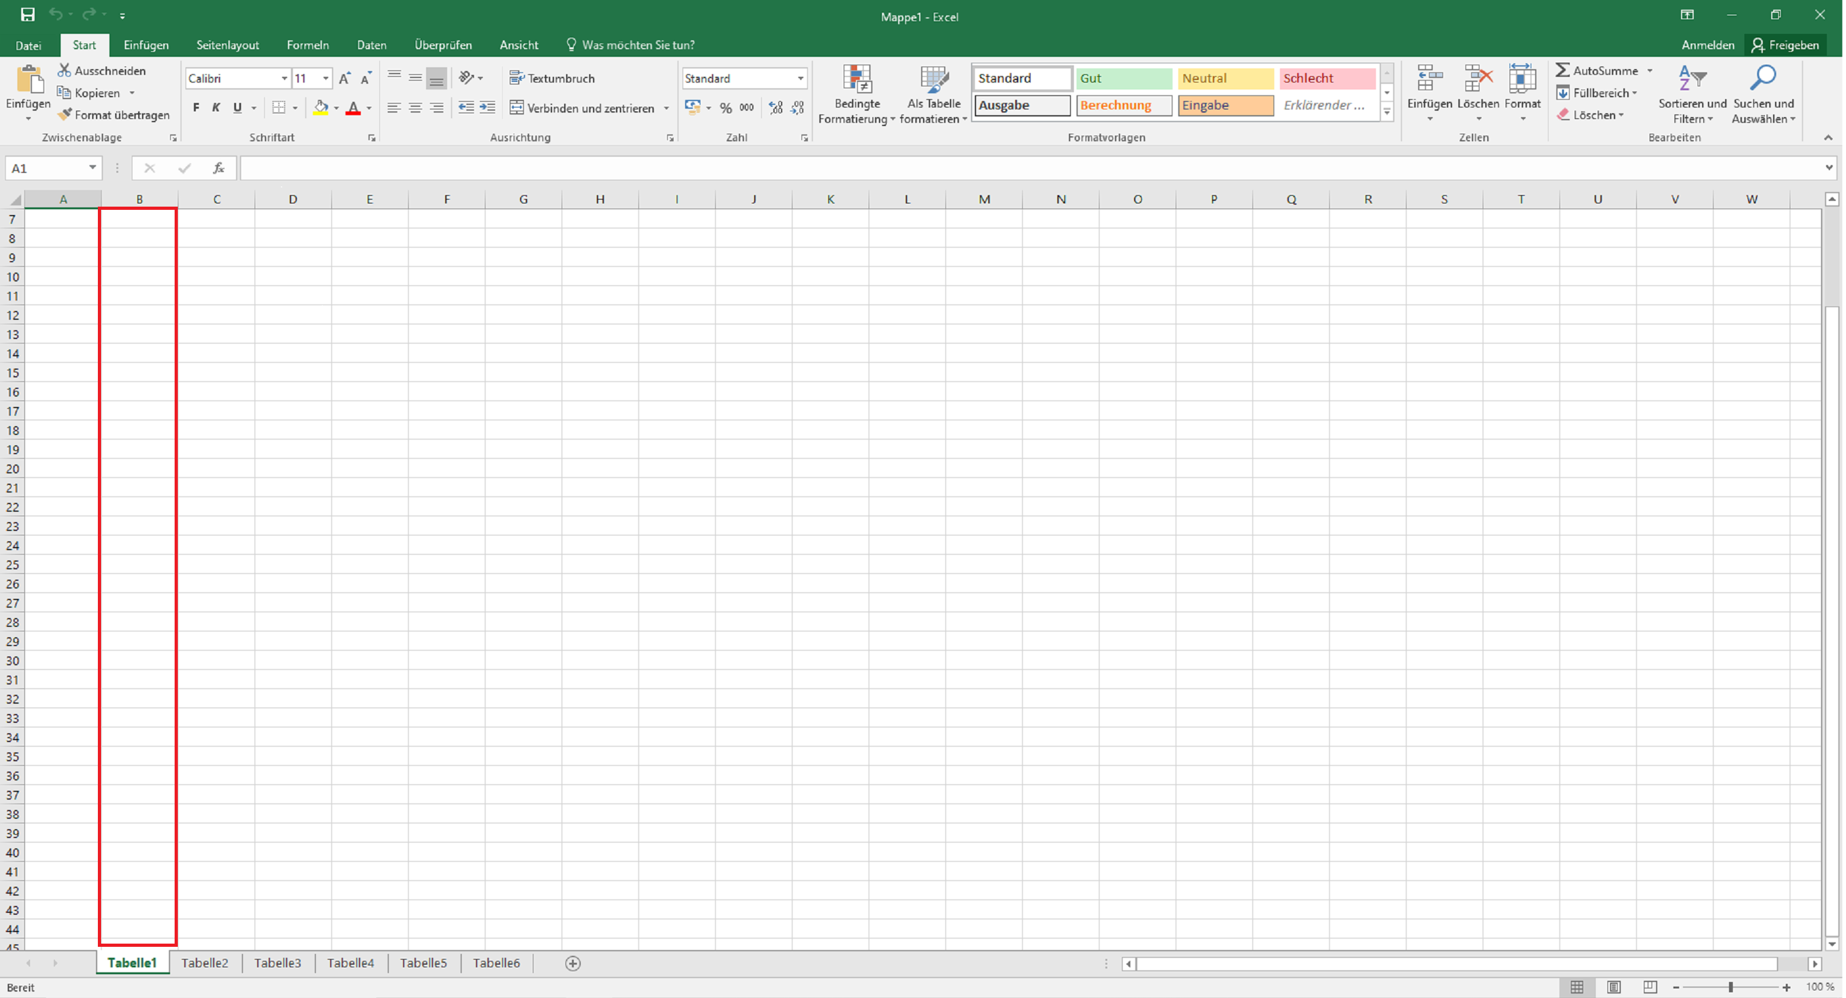Apply percent format with % icon
The height and width of the screenshot is (998, 1846).
point(726,107)
